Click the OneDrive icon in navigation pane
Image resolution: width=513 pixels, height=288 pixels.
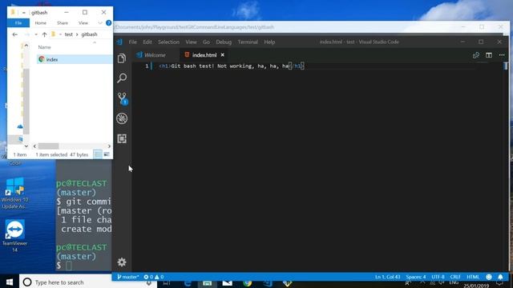20,126
